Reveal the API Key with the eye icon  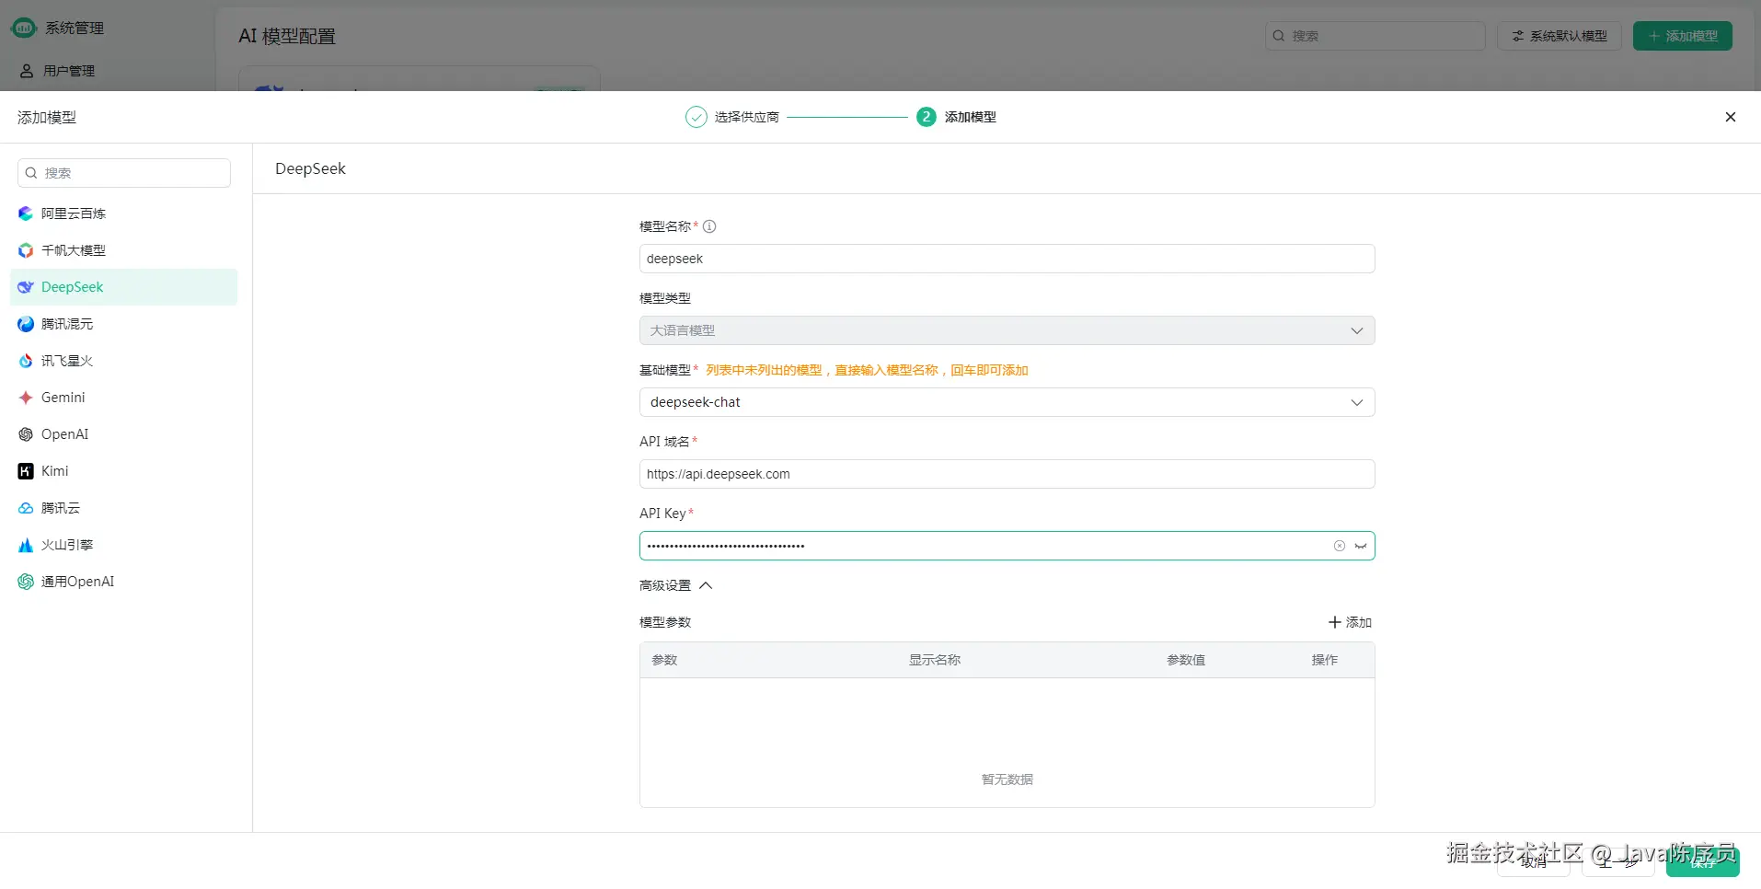click(x=1361, y=546)
